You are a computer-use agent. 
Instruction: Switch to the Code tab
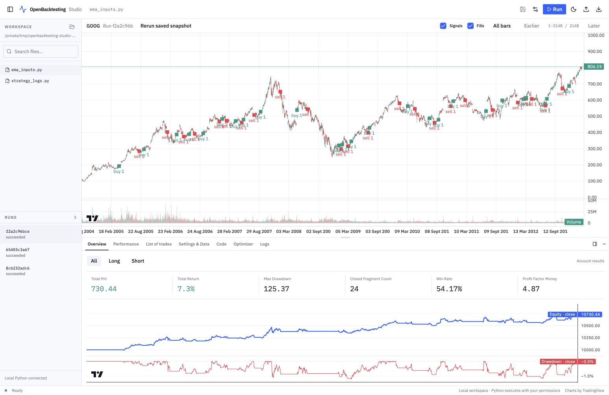click(221, 244)
